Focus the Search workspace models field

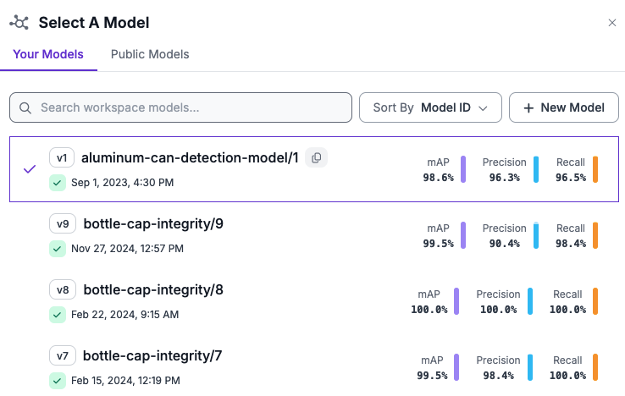pyautogui.click(x=191, y=108)
